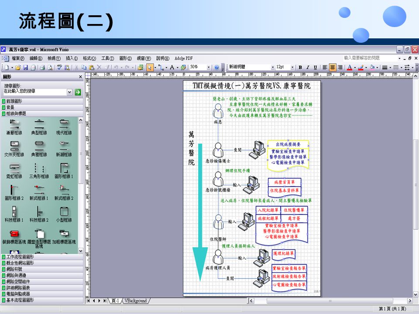Open the 插入(I) menu
The height and width of the screenshot is (314, 419).
click(72, 58)
